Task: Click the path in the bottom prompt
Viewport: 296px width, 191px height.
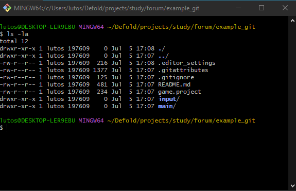Action: click(x=181, y=121)
